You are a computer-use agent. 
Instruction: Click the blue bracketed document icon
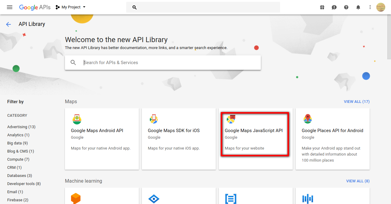point(231,199)
